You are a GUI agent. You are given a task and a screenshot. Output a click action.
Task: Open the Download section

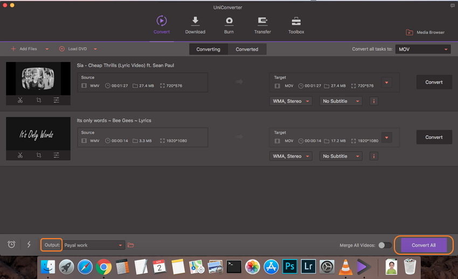(x=195, y=25)
